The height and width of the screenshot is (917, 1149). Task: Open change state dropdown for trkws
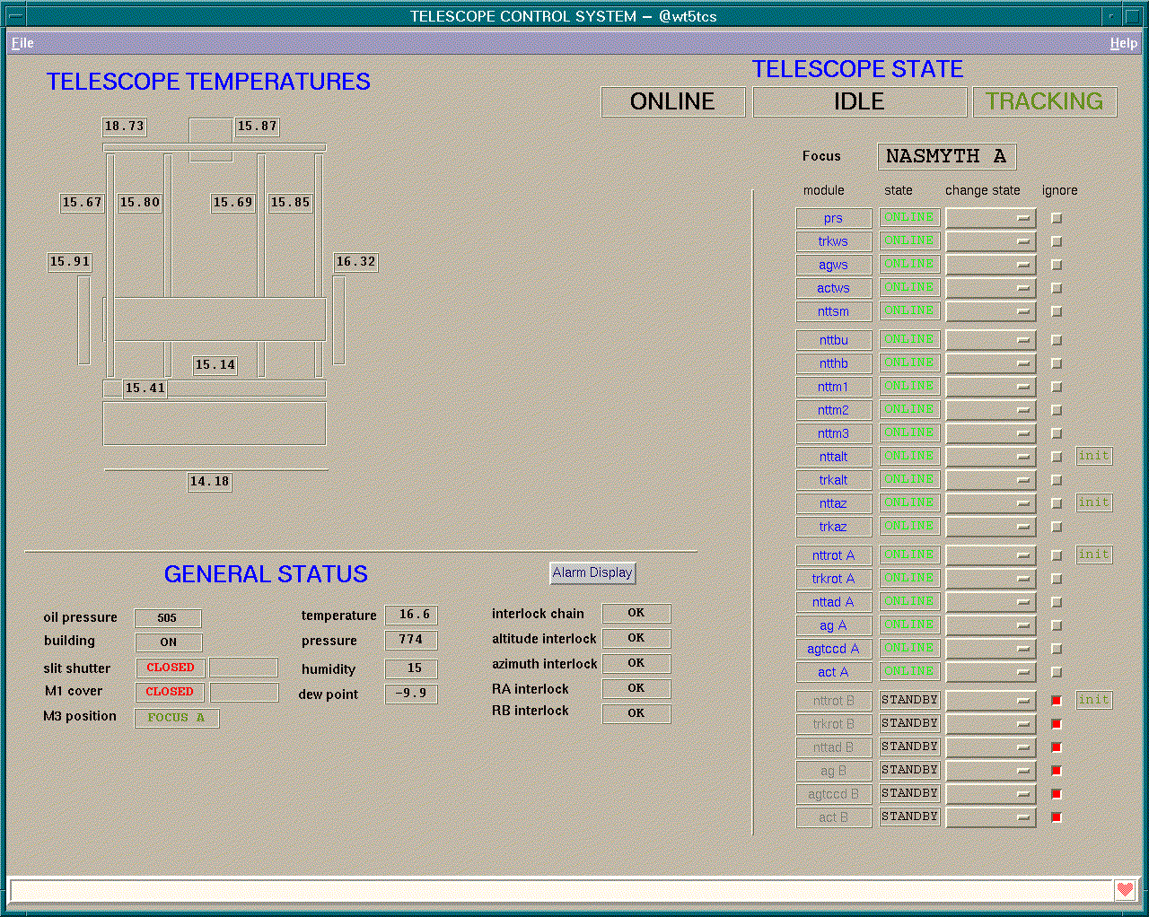990,241
